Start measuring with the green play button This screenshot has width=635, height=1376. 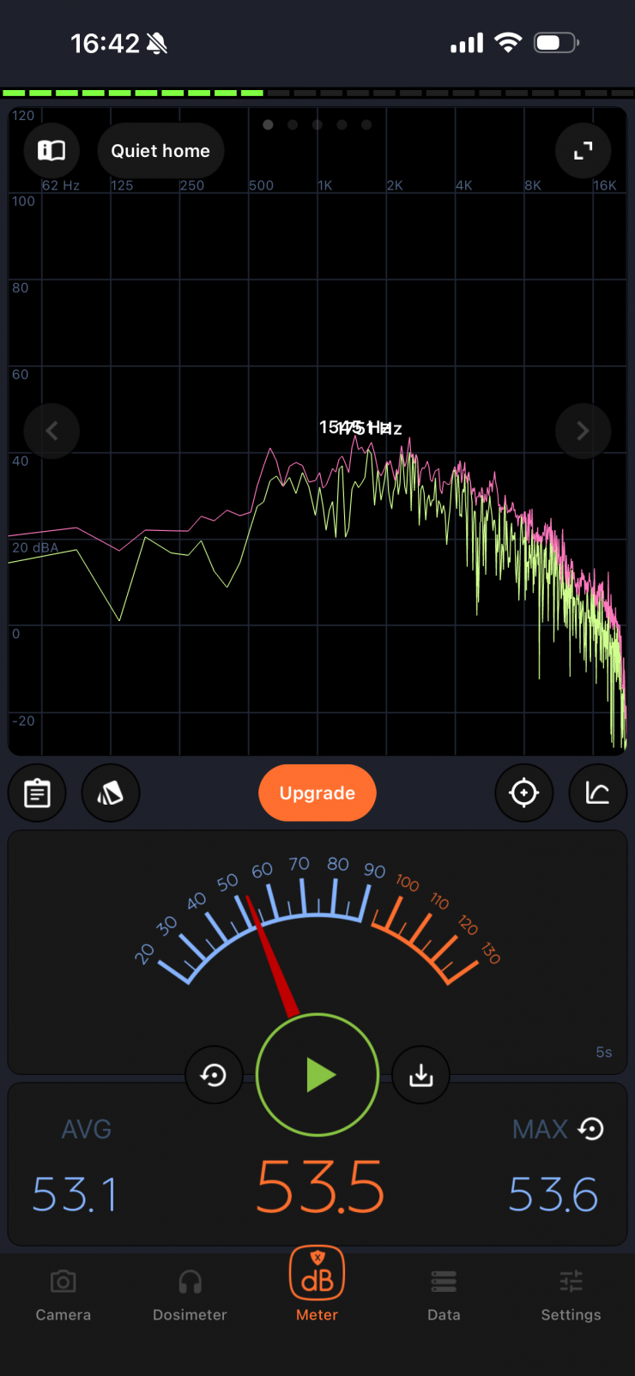point(317,1075)
